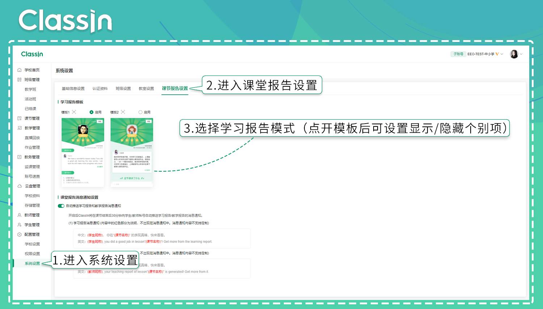The width and height of the screenshot is (543, 309).
Task: Select the 课节报告设置 tab
Action: [175, 89]
